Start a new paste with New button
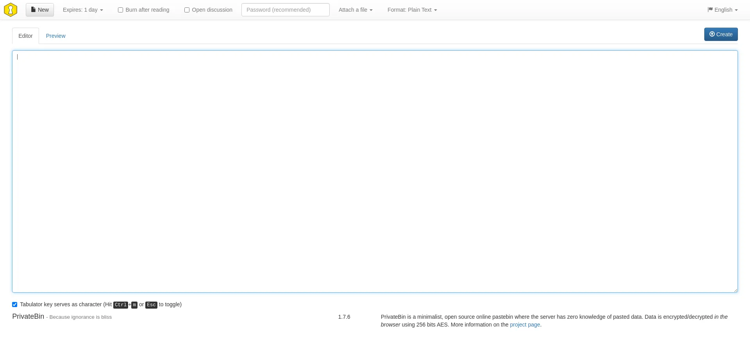The height and width of the screenshot is (346, 750). 40,10
